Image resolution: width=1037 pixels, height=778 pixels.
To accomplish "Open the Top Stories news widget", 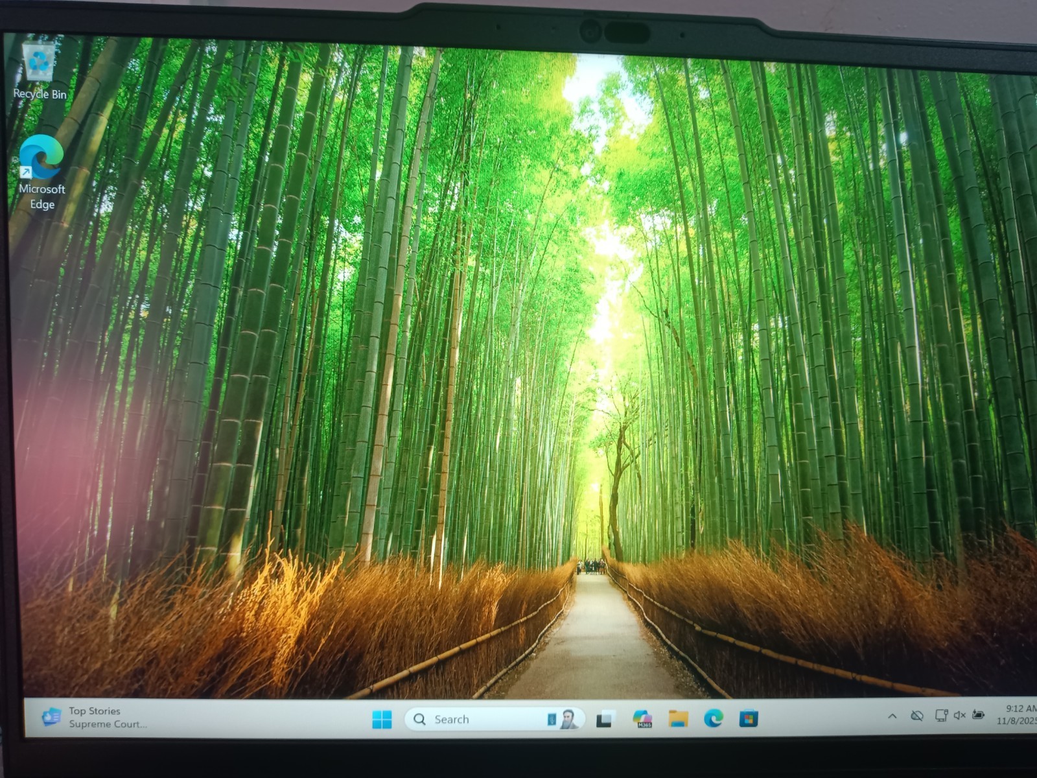I will [x=95, y=717].
